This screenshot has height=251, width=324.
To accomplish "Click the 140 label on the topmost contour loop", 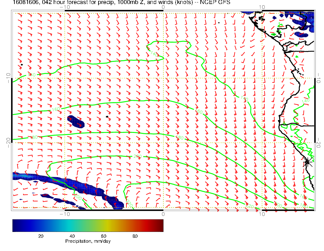I will 154,53.
